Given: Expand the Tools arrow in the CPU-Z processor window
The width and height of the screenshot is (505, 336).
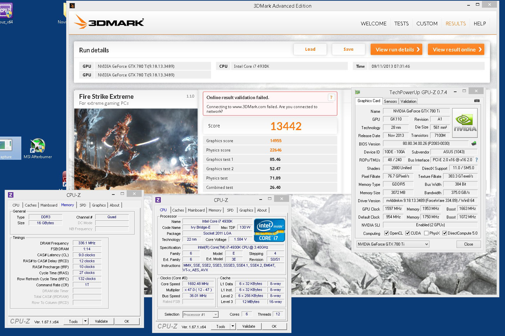Looking at the screenshot, I should click(x=233, y=326).
